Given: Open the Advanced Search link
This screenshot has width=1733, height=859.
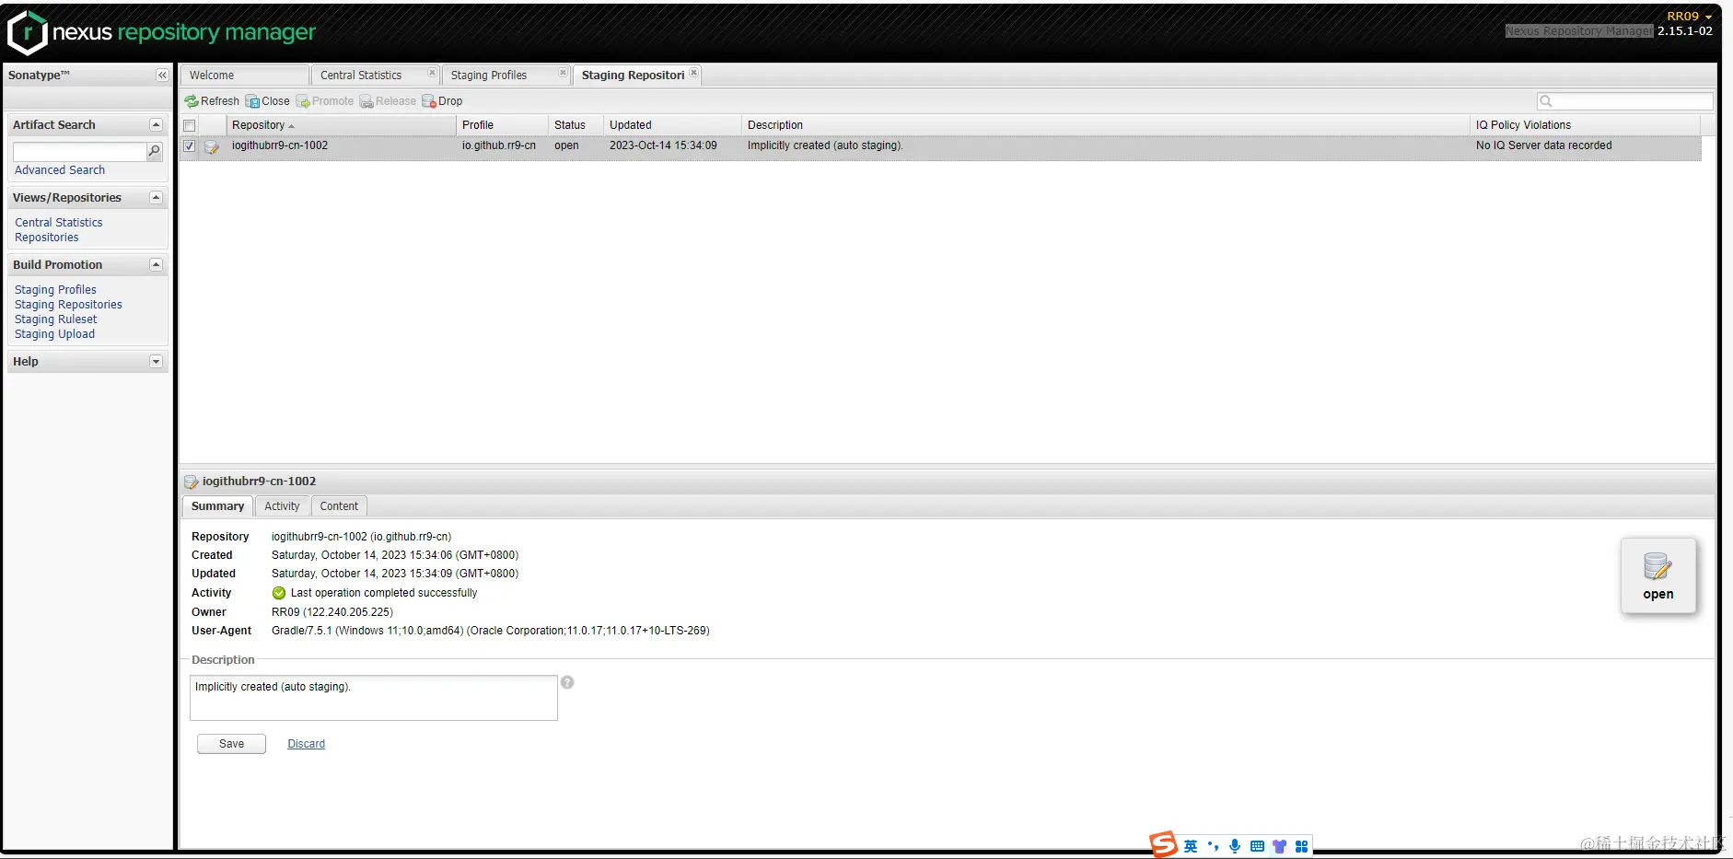Looking at the screenshot, I should [60, 170].
